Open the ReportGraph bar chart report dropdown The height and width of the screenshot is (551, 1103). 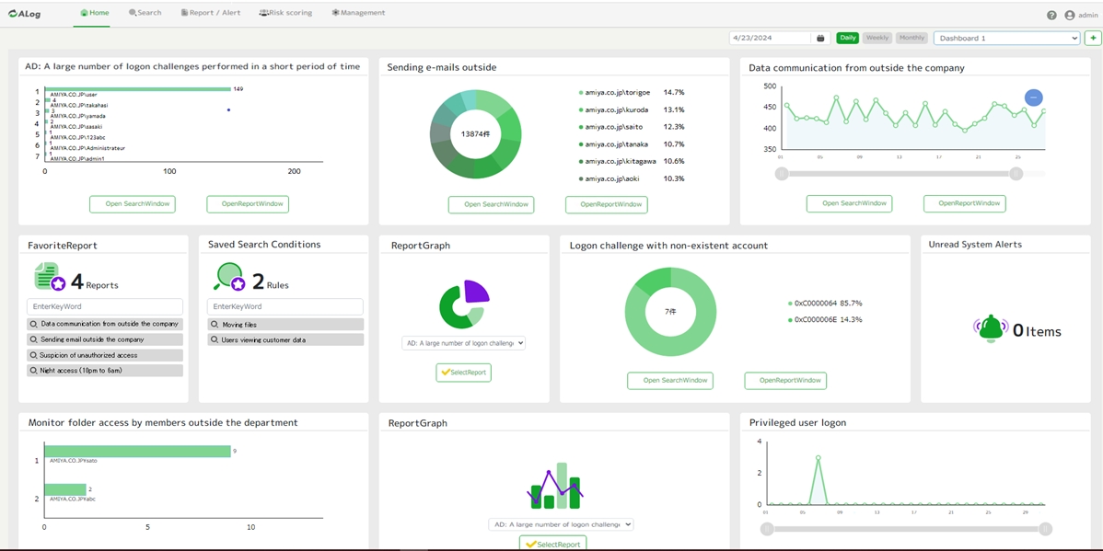coord(561,524)
